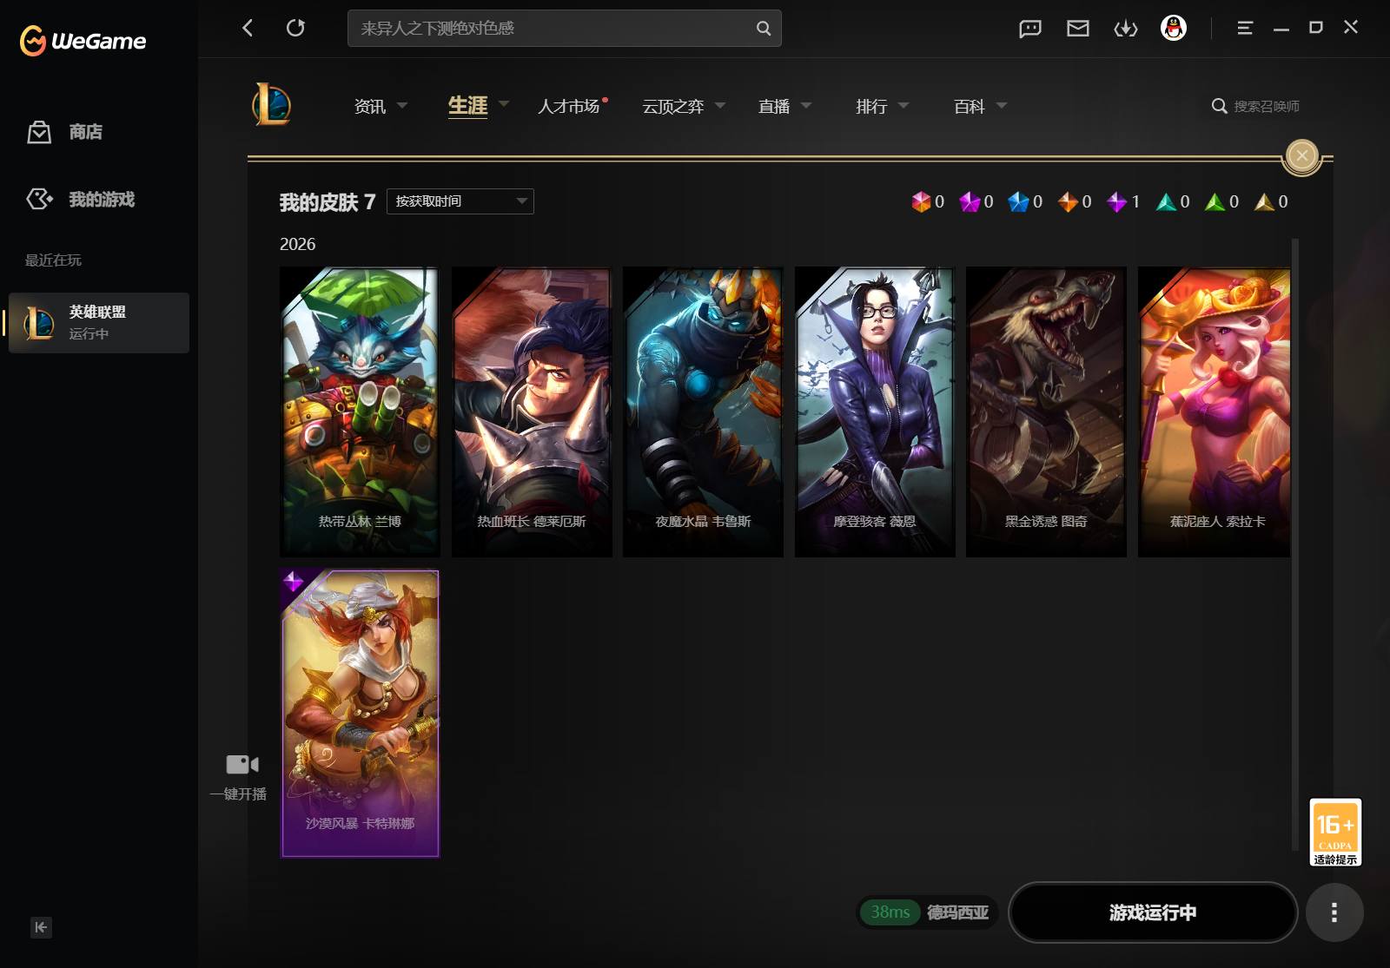
Task: Collapse the left sidebar arrow
Action: 41,927
